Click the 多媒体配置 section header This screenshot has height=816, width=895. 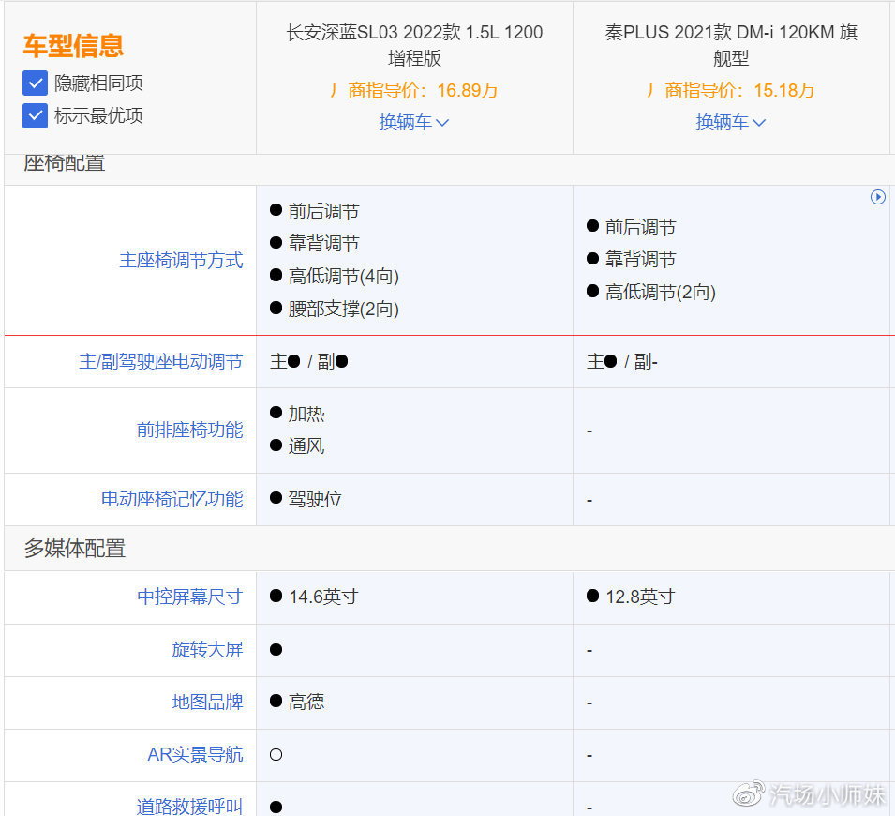pyautogui.click(x=75, y=549)
